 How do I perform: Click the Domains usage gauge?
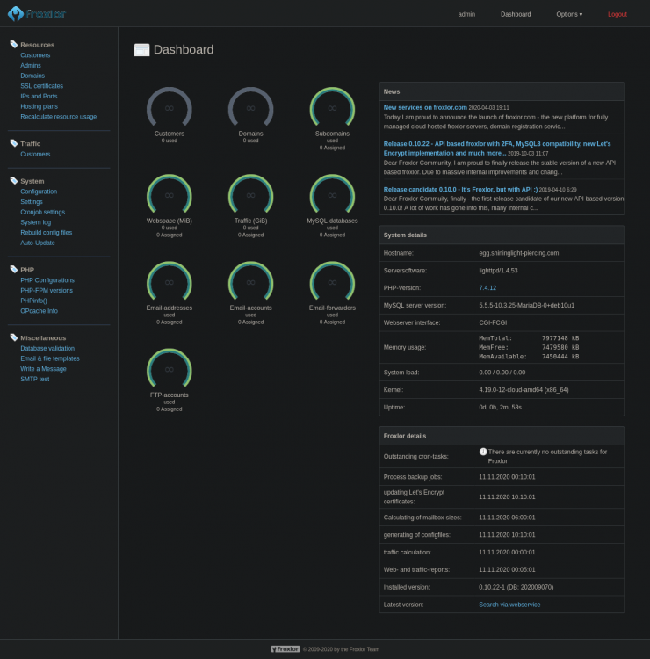pyautogui.click(x=251, y=107)
